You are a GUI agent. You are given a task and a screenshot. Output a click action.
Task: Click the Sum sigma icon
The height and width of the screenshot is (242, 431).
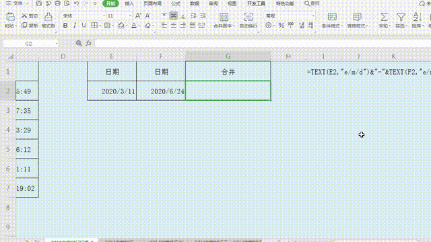pyautogui.click(x=384, y=17)
